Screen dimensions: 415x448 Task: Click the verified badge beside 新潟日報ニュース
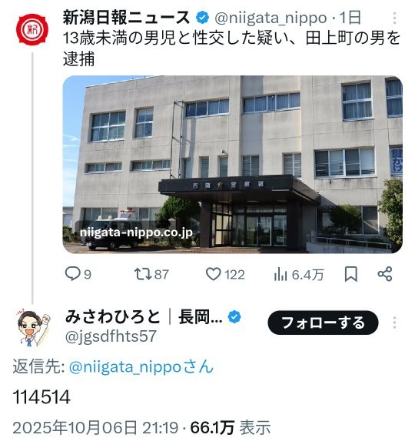point(202,18)
